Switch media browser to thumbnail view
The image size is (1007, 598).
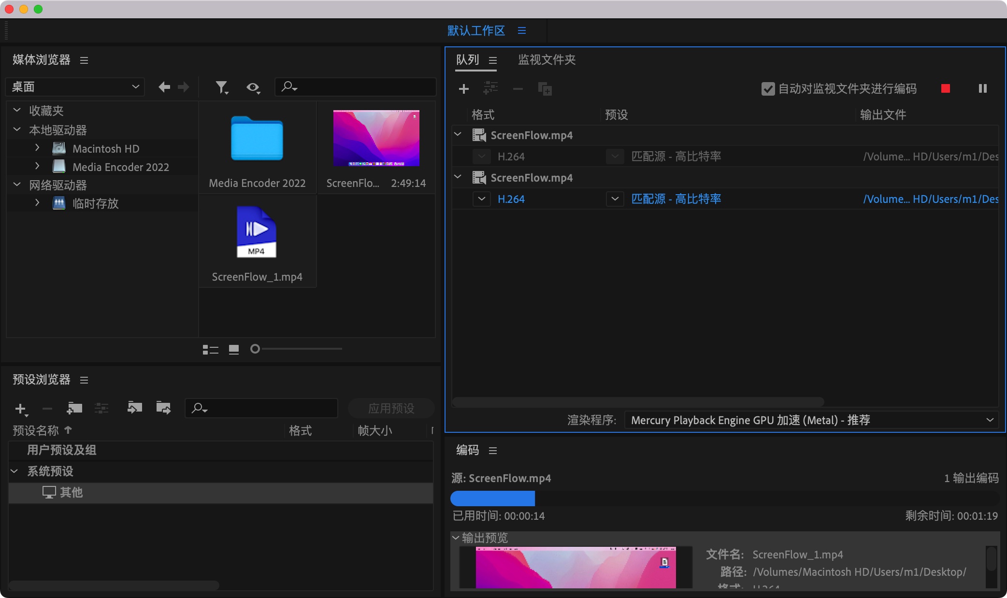[234, 349]
